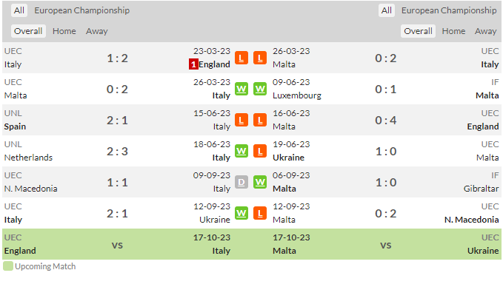
Task: Click the green W badge for Luxembourg vs Malta
Action: coord(260,89)
